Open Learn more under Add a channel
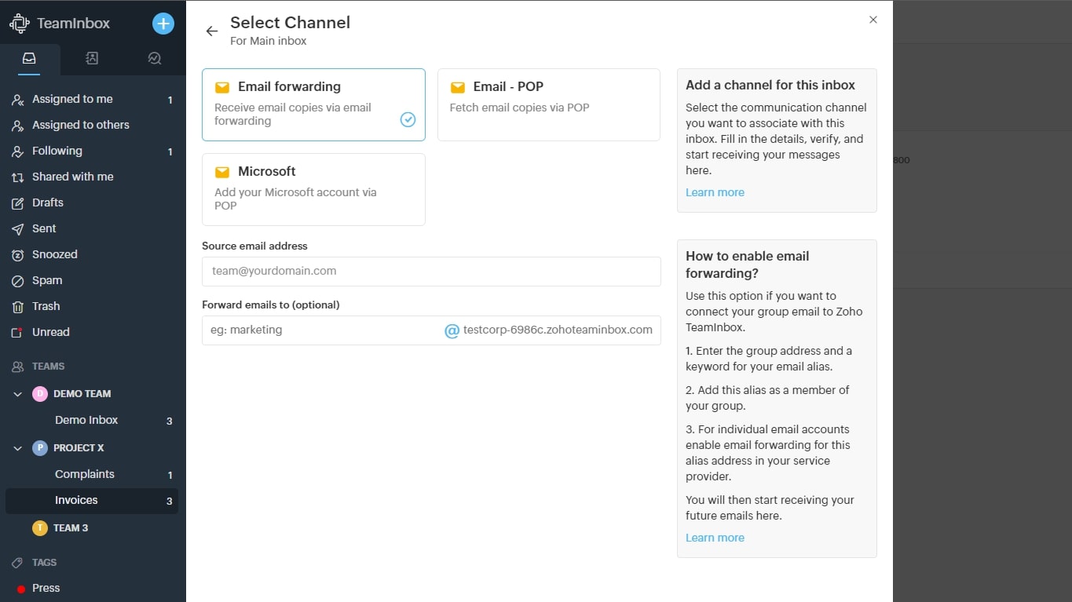 pyautogui.click(x=715, y=192)
